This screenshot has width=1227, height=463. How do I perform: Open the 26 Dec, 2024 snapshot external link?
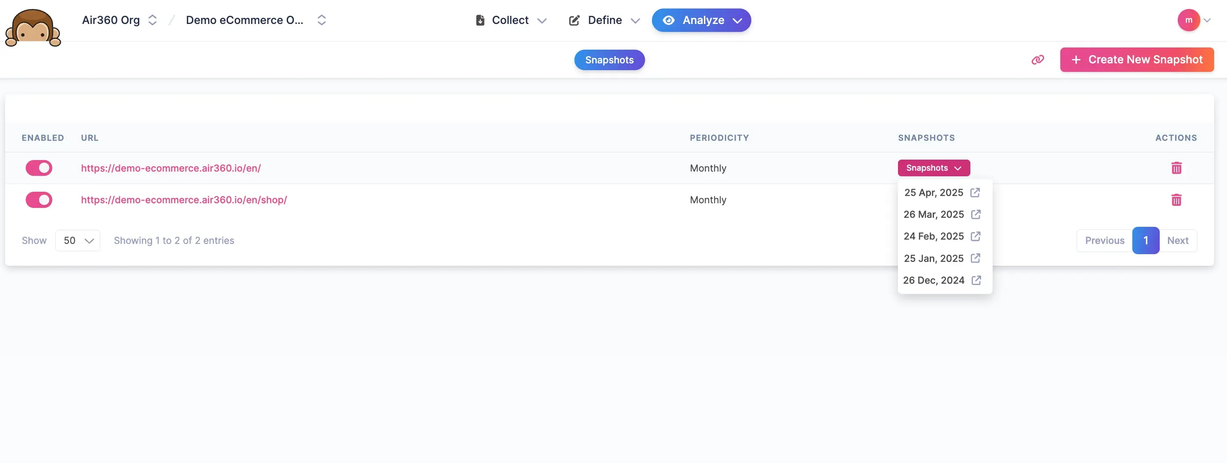click(x=976, y=280)
